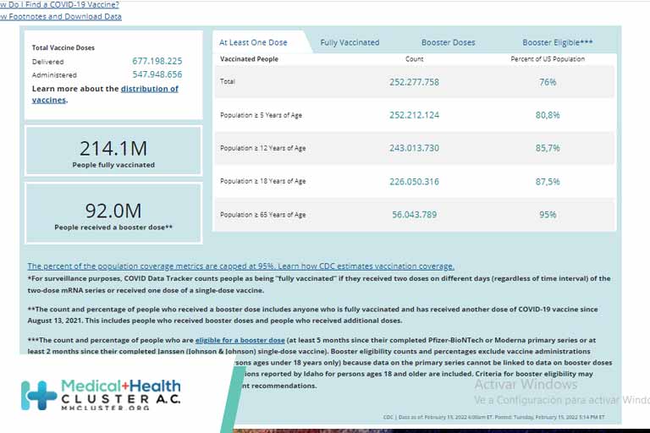Click the 214.1M people fully vaccinated figure

tap(113, 148)
